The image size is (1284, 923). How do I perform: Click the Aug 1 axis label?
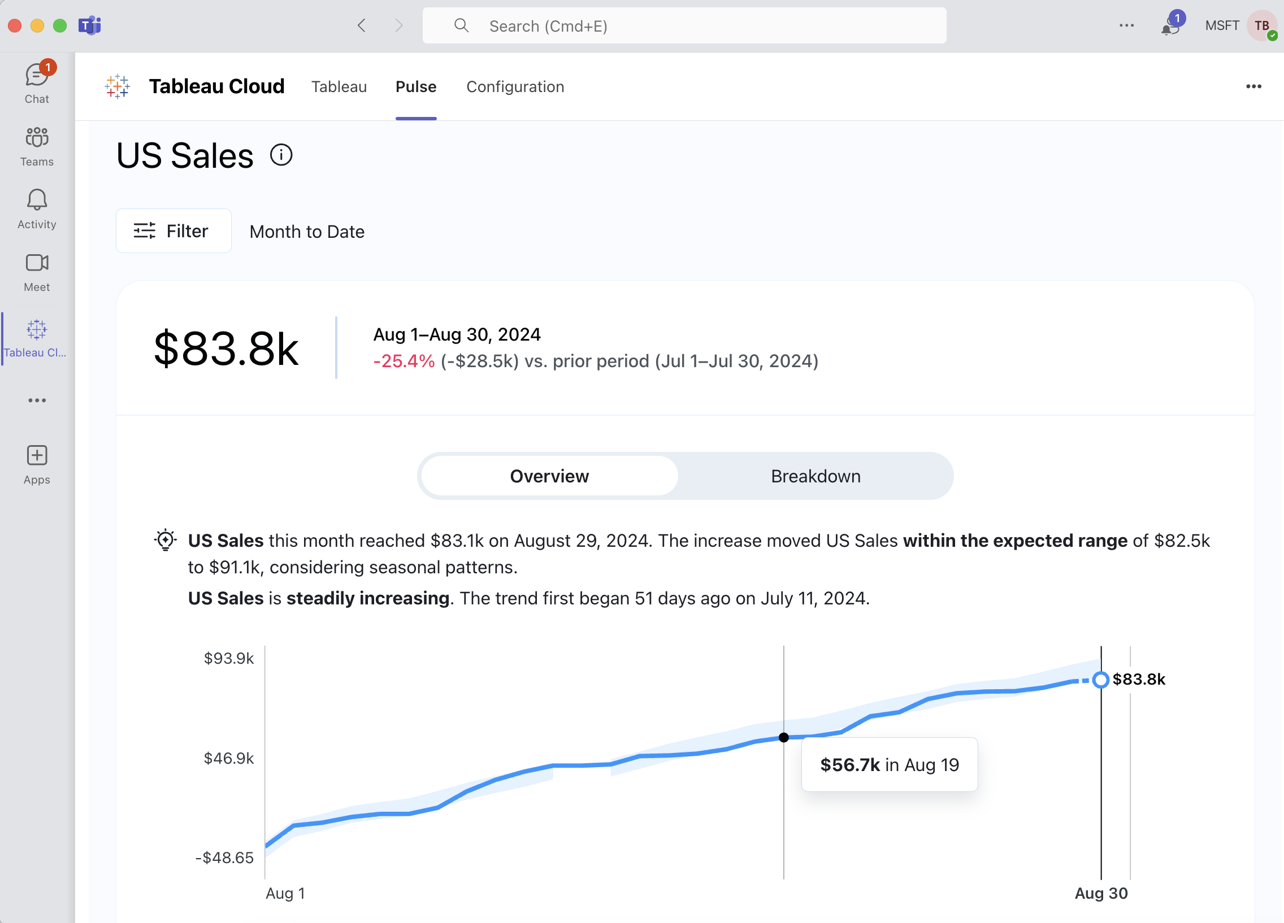tap(285, 893)
